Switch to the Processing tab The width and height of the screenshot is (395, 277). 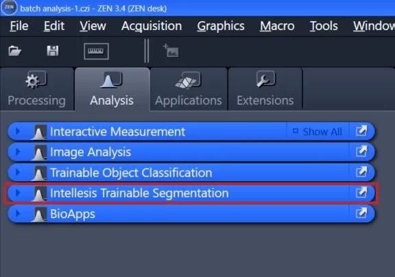(37, 89)
